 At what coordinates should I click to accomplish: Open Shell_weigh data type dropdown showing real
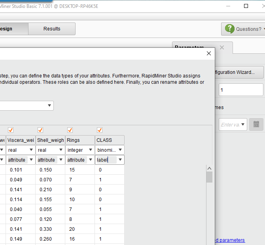pos(50,150)
